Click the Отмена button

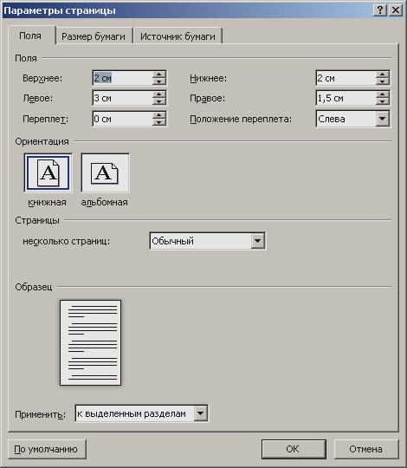click(365, 449)
